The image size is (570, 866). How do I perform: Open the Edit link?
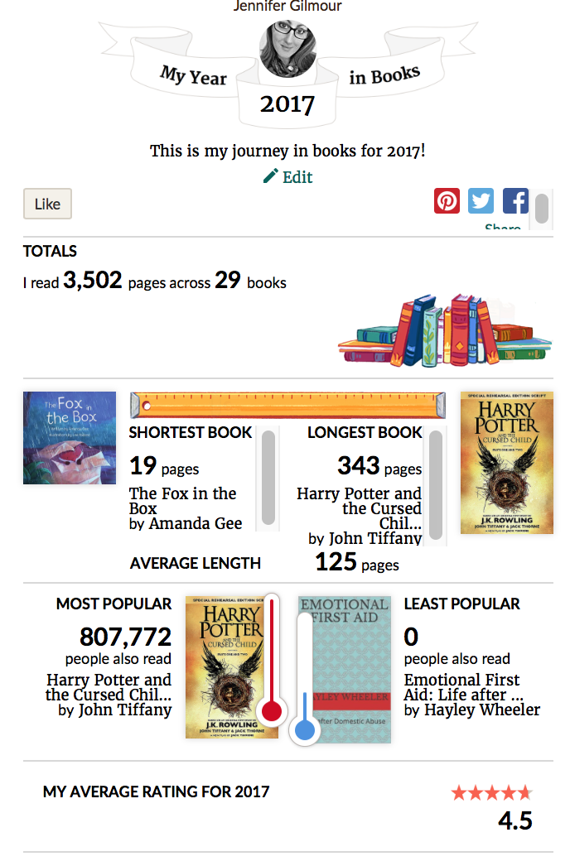297,177
